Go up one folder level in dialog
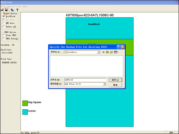The image size is (179, 134). point(107,52)
